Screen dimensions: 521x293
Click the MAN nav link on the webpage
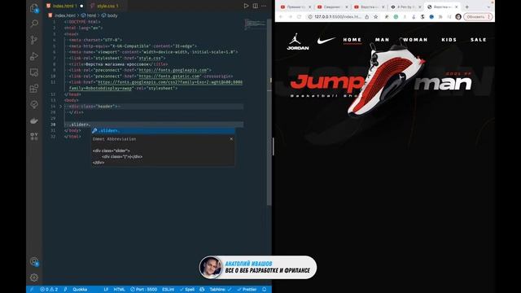(382, 40)
